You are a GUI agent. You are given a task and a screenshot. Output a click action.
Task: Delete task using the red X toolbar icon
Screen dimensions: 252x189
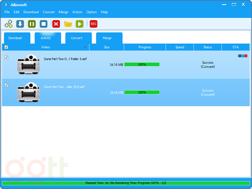click(56, 24)
